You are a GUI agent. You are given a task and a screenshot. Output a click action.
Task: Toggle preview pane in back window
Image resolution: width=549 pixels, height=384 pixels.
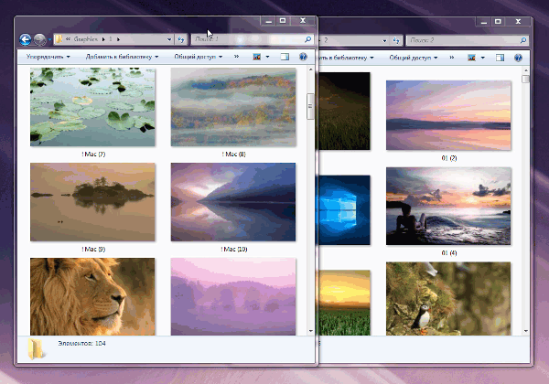tap(500, 58)
